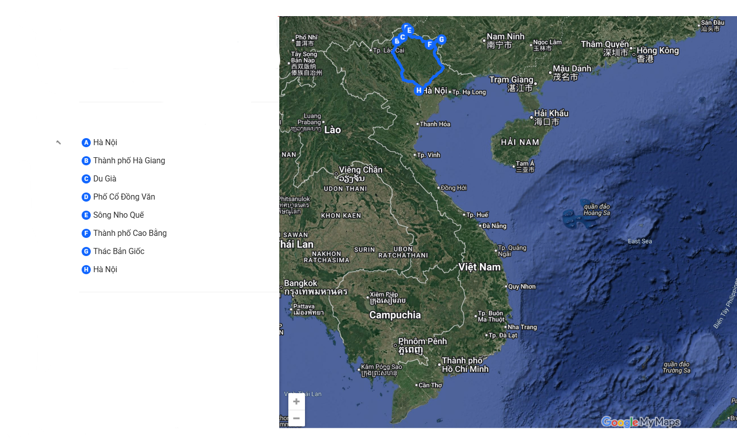Image resolution: width=737 pixels, height=440 pixels.
Task: Click the Google My Maps logo
Action: coord(640,422)
